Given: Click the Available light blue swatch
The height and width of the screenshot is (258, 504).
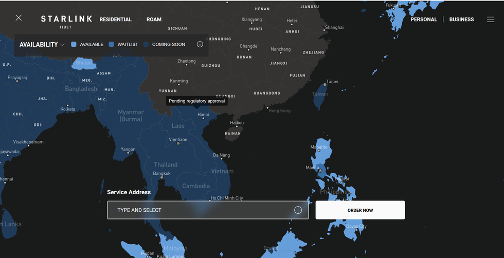Looking at the screenshot, I should coord(74,45).
